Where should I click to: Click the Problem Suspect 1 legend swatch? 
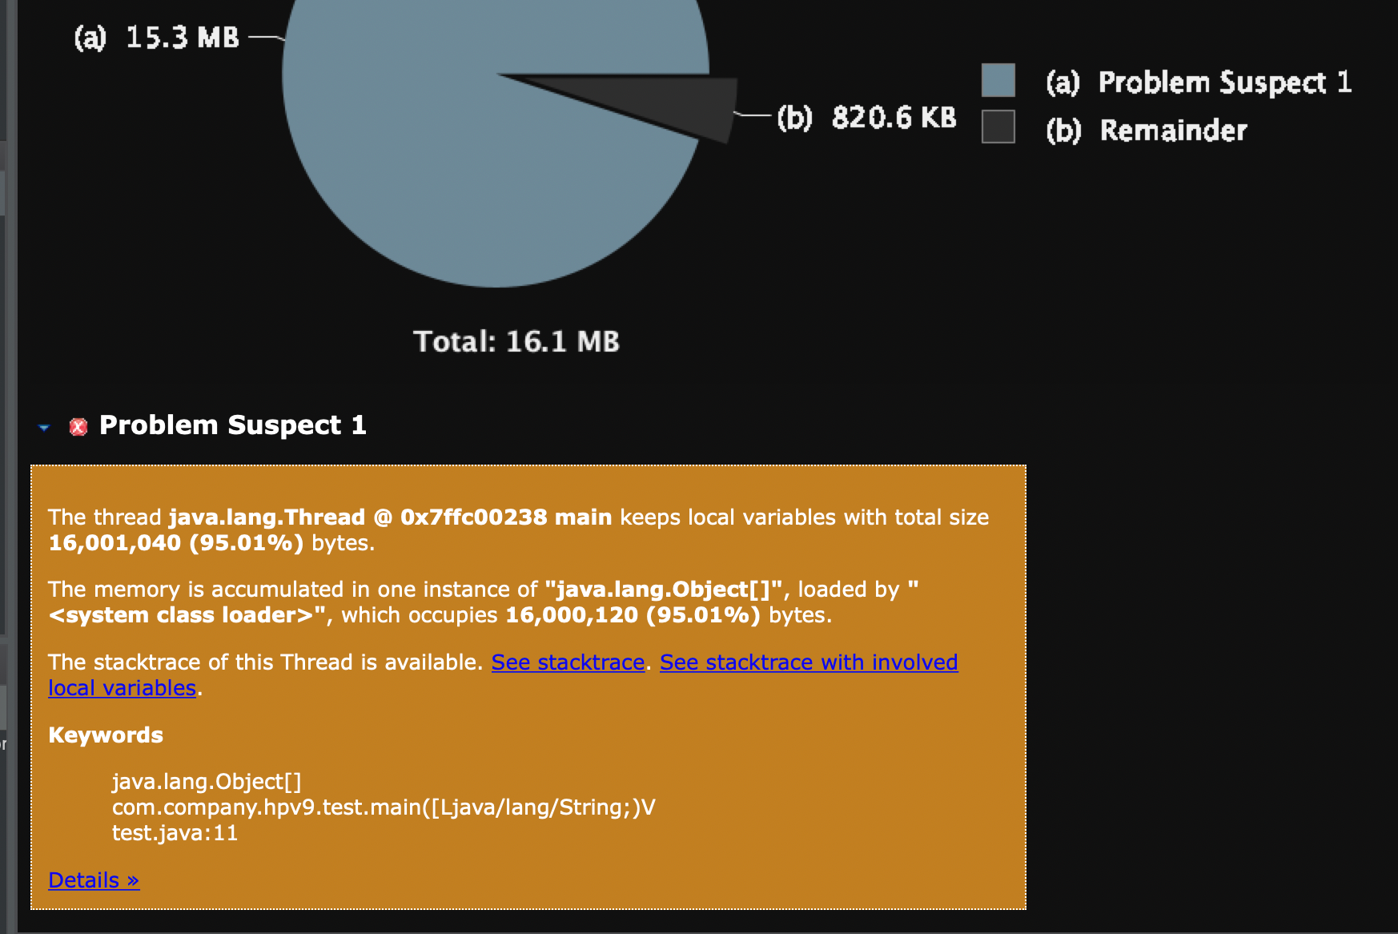click(998, 80)
